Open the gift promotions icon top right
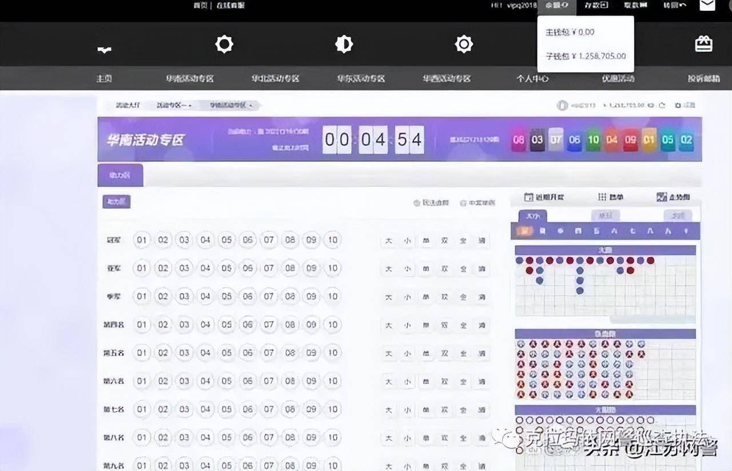 coord(703,43)
